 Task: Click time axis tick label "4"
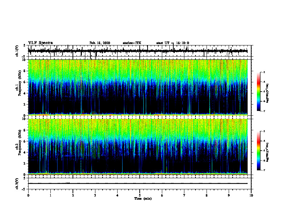point(118,195)
